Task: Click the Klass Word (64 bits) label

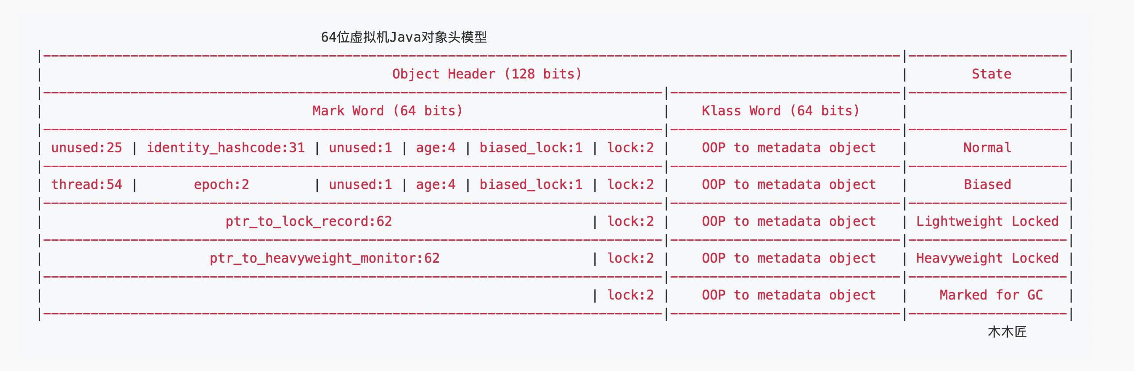Action: [781, 111]
